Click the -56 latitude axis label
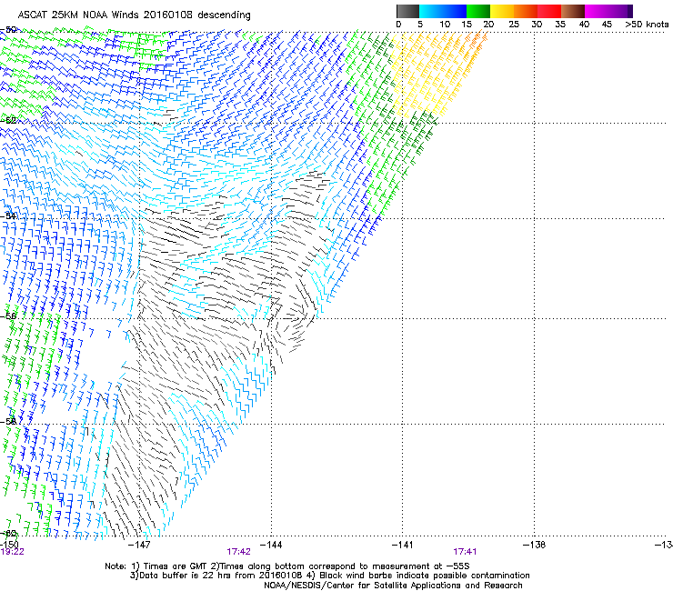The height and width of the screenshot is (591, 673). pos(8,316)
